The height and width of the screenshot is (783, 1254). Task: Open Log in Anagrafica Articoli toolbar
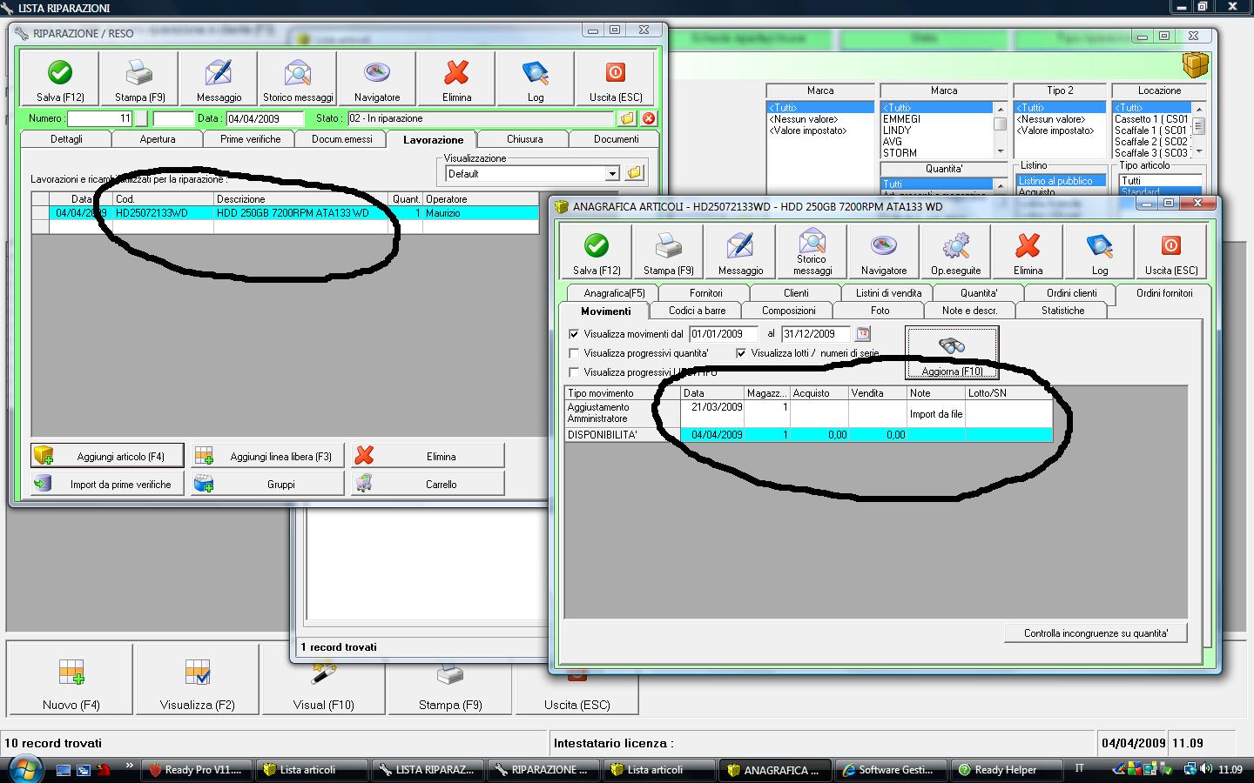click(1100, 252)
